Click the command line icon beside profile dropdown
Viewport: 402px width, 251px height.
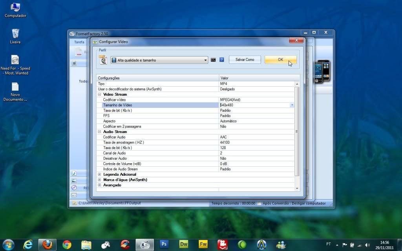point(213,60)
